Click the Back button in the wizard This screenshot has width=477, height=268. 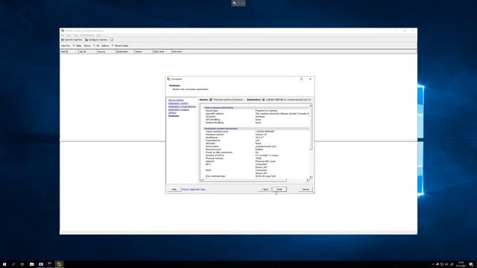(265, 189)
